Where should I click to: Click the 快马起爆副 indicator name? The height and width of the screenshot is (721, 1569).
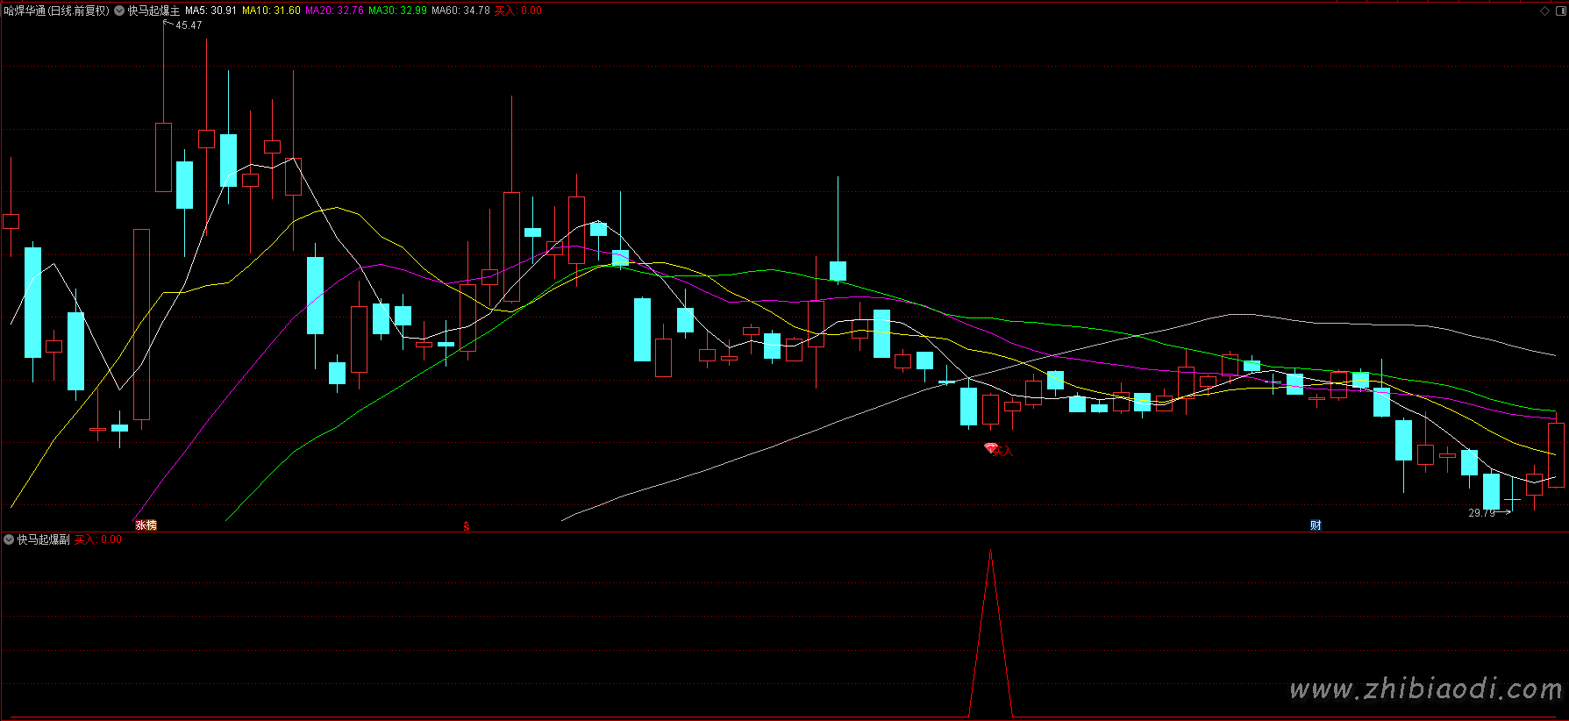pyautogui.click(x=43, y=539)
